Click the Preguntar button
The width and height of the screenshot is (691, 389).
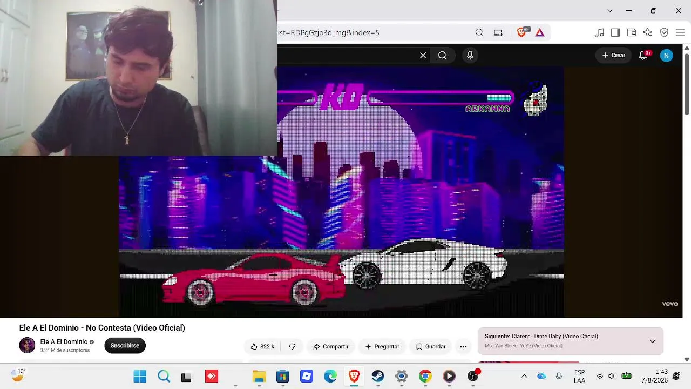(x=382, y=346)
